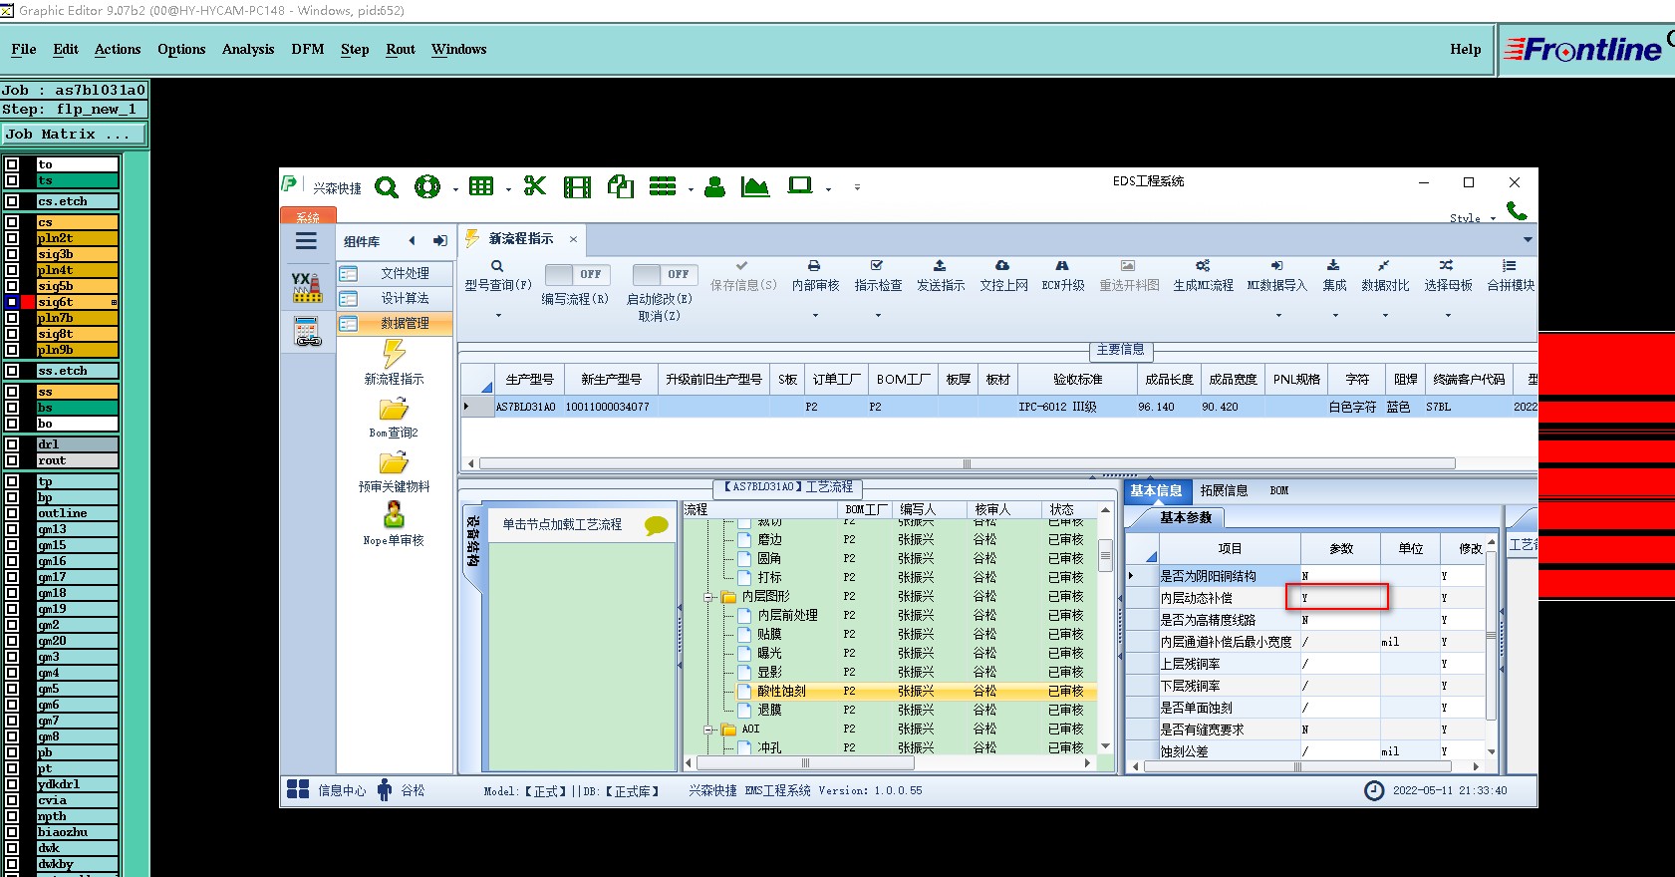The image size is (1675, 877).
Task: Select 数据管理 category button
Action: click(394, 323)
